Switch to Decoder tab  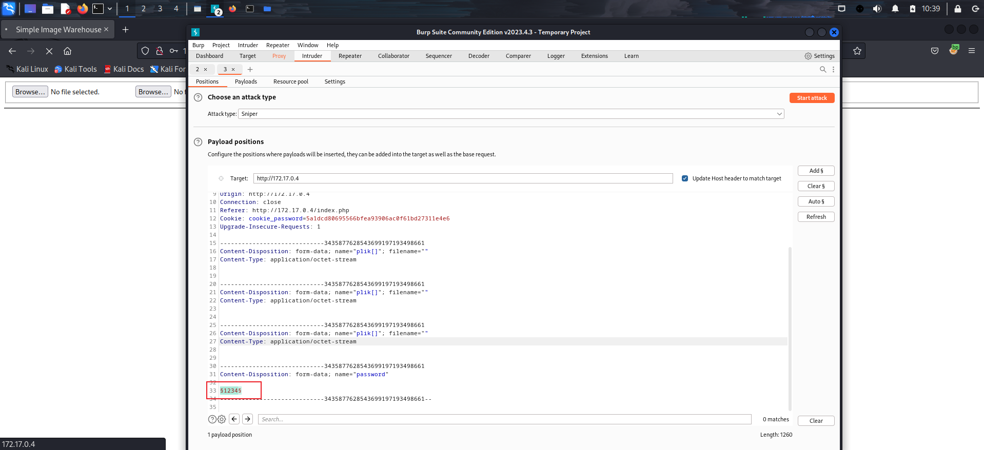[x=479, y=56]
